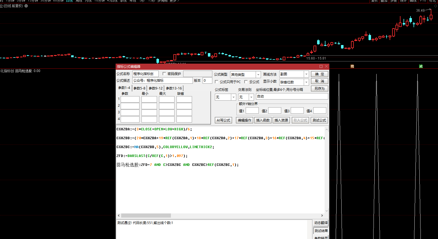Screen dimensions: 438x239
Task: Check the 公式只用于PC option
Action: click(x=216, y=82)
